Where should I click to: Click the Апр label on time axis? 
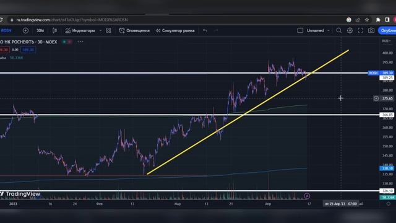(268, 204)
